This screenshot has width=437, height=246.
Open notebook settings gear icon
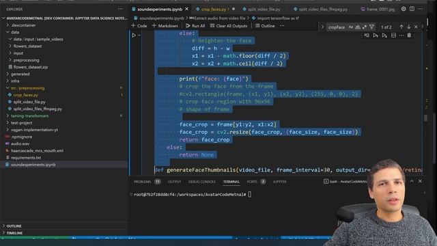click(404, 9)
